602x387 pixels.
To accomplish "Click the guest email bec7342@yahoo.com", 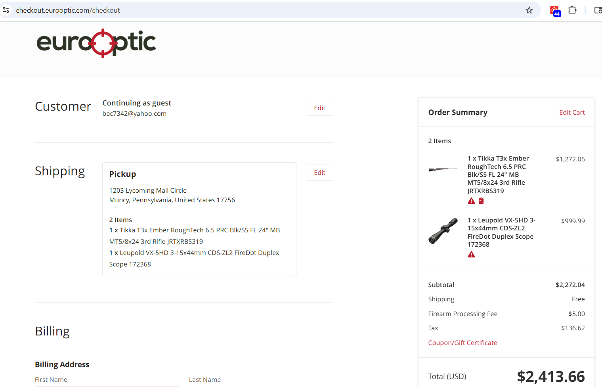I will click(x=134, y=113).
